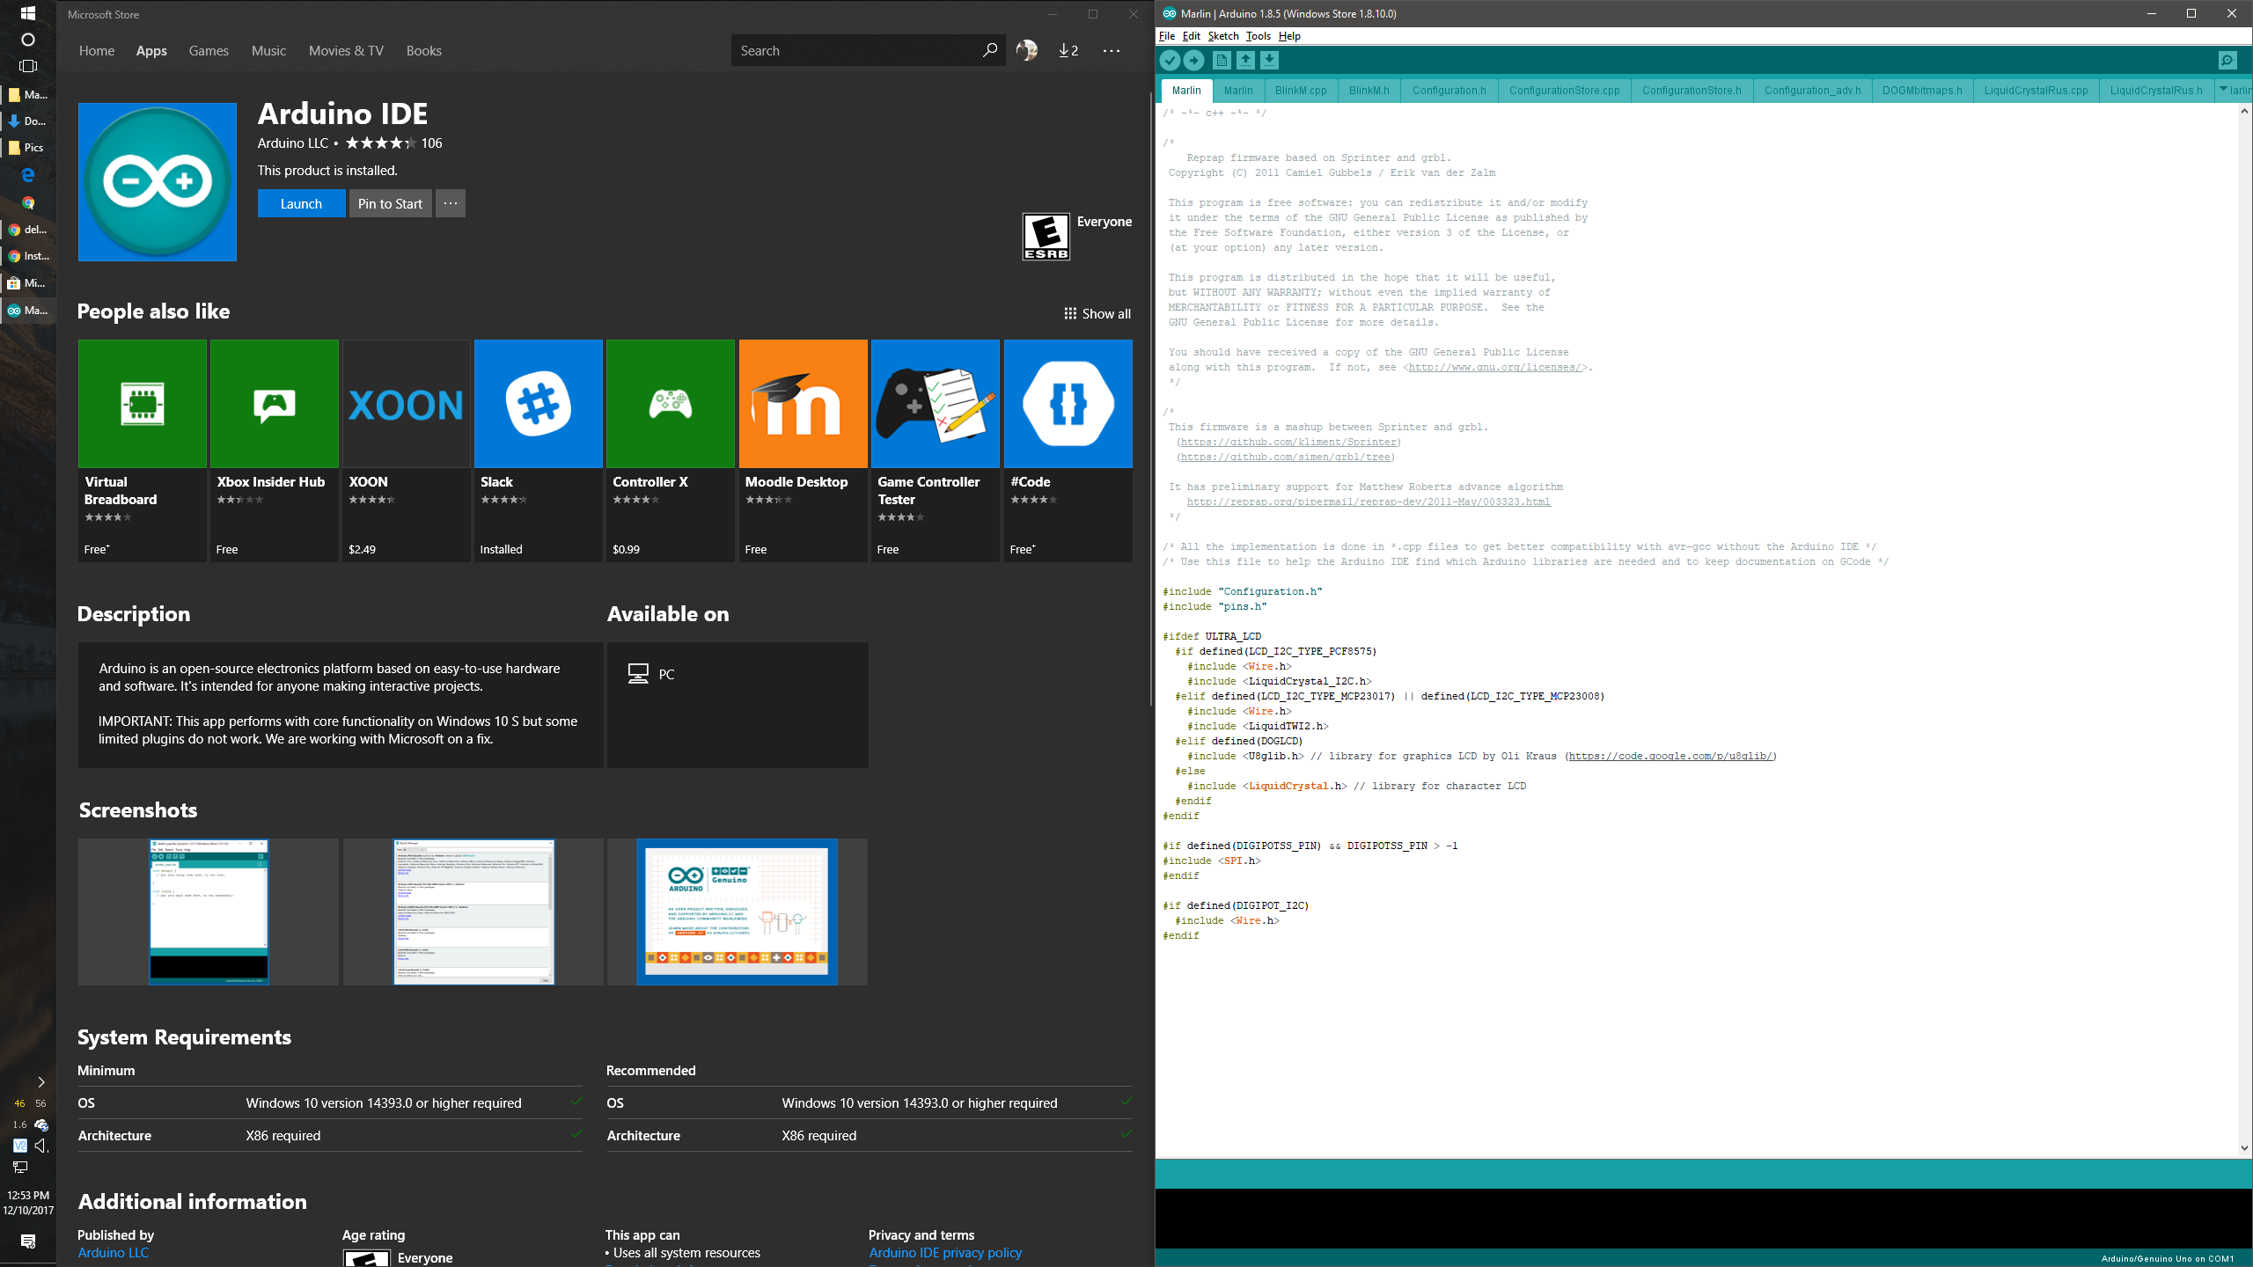2253x1267 pixels.
Task: Open Cortana search circle on taskbar
Action: [27, 40]
